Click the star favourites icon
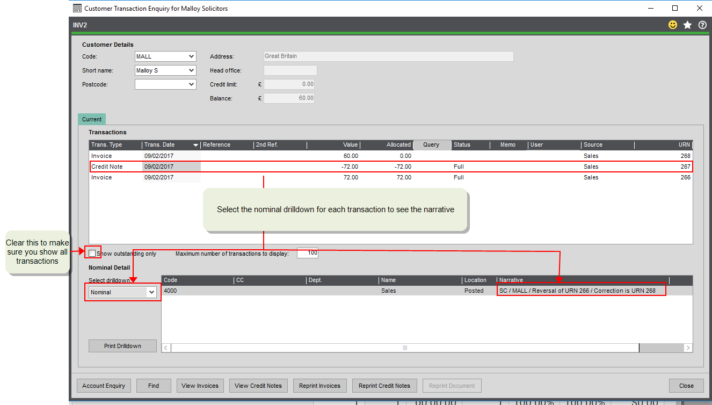This screenshot has width=712, height=405. coord(687,25)
